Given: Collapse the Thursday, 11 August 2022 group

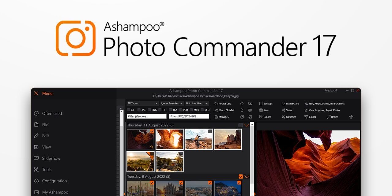Looking at the screenshot, I should 247,125.
